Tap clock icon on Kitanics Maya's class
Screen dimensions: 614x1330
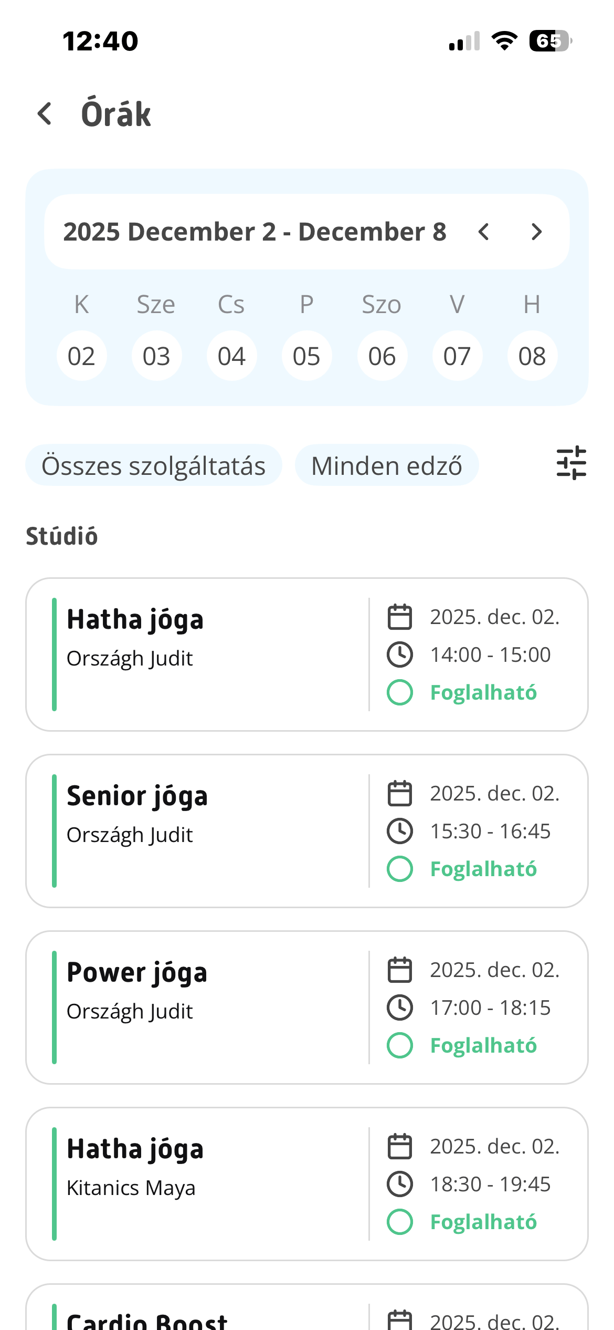pos(400,1184)
